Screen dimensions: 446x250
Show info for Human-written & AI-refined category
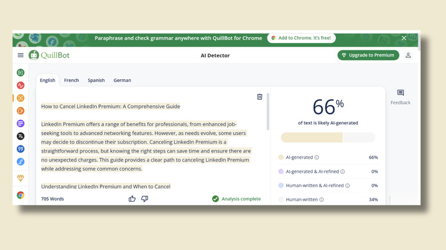tap(348, 186)
